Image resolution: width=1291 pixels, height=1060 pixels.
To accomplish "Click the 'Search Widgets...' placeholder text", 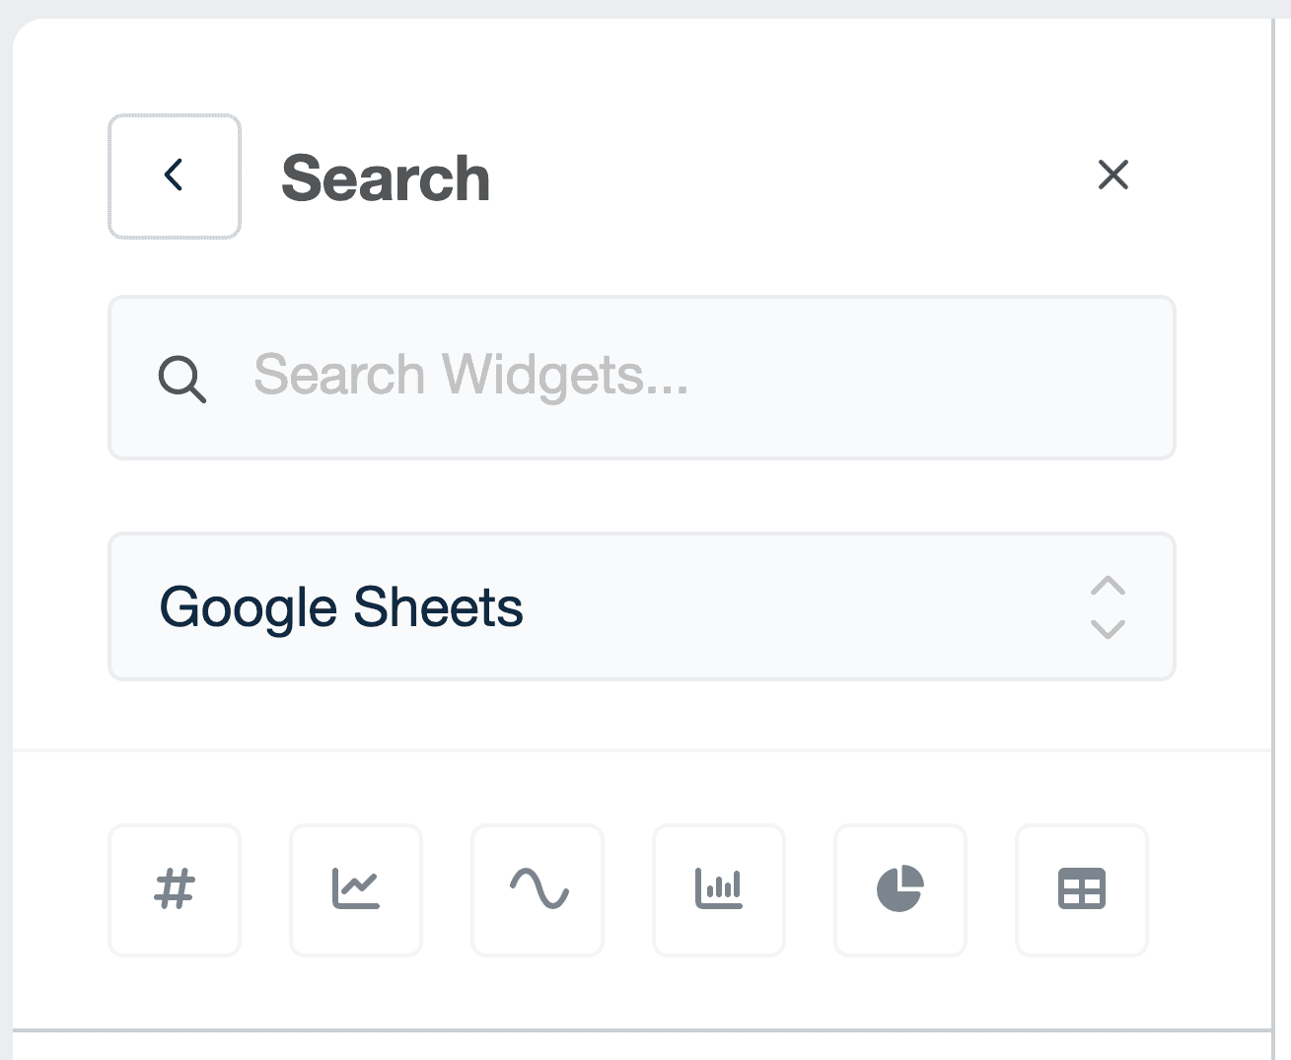I will tap(470, 376).
